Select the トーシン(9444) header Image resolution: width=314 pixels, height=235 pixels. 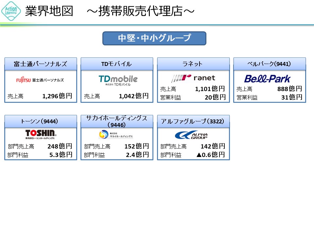pos(41,121)
